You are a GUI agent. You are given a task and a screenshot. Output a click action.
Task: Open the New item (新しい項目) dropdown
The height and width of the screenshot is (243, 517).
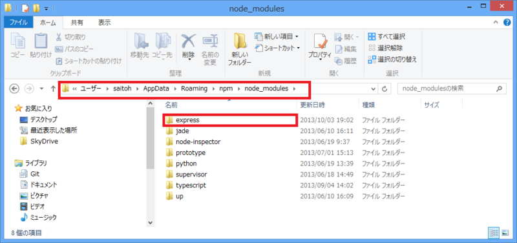[x=277, y=36]
